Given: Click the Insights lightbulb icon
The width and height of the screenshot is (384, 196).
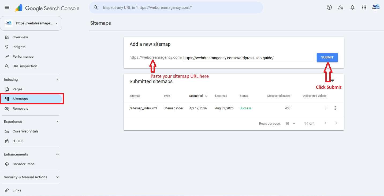Looking at the screenshot, I should click(x=7, y=47).
